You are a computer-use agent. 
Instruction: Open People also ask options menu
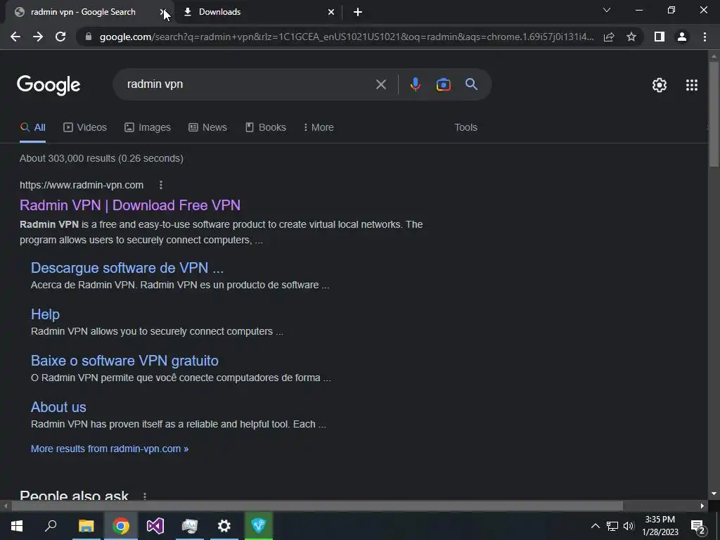(145, 496)
